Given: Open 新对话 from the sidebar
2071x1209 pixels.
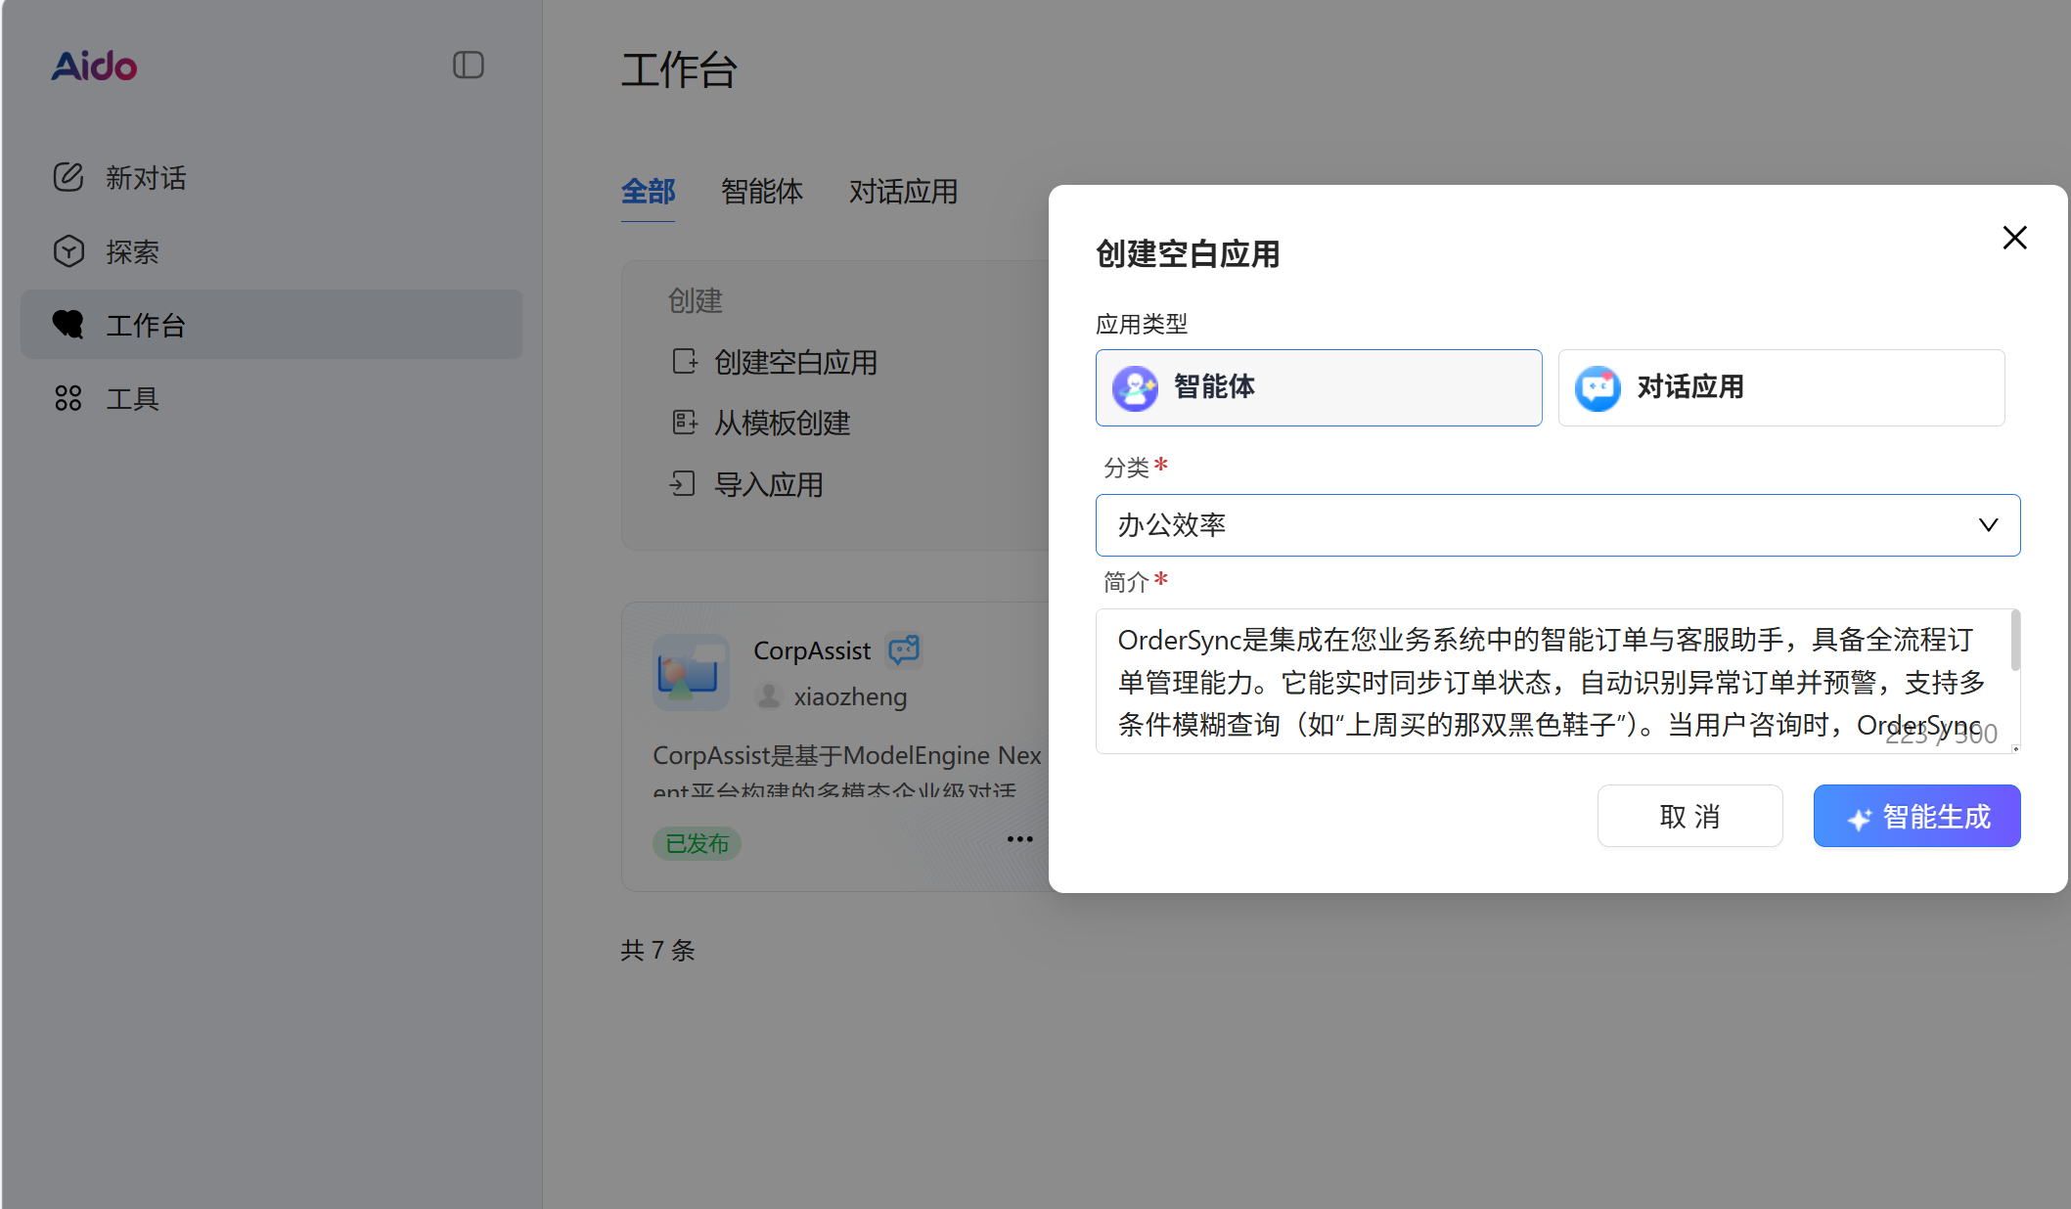Looking at the screenshot, I should [146, 178].
